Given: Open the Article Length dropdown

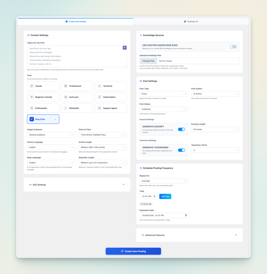Looking at the screenshot, I should pyautogui.click(x=103, y=147).
